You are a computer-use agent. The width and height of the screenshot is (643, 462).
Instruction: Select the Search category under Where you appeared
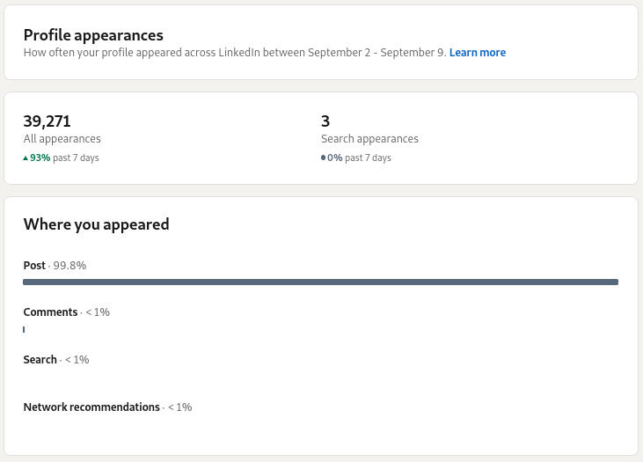click(40, 360)
